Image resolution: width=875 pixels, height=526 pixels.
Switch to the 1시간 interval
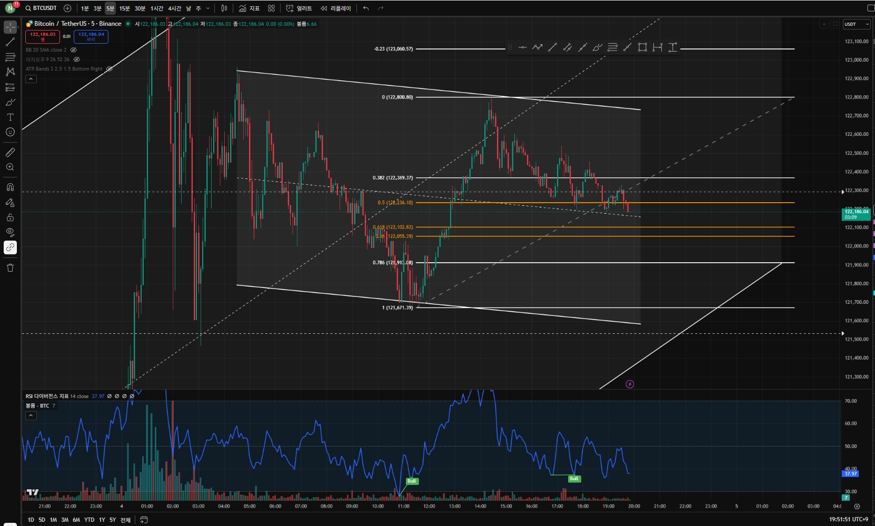click(157, 8)
